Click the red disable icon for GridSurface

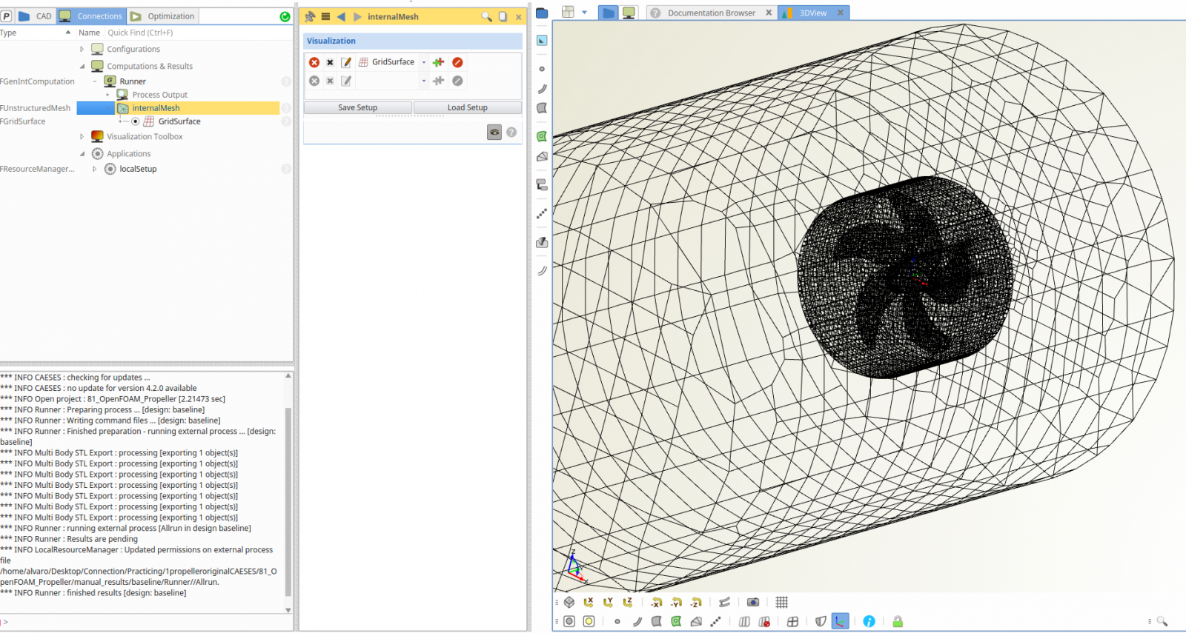click(457, 62)
